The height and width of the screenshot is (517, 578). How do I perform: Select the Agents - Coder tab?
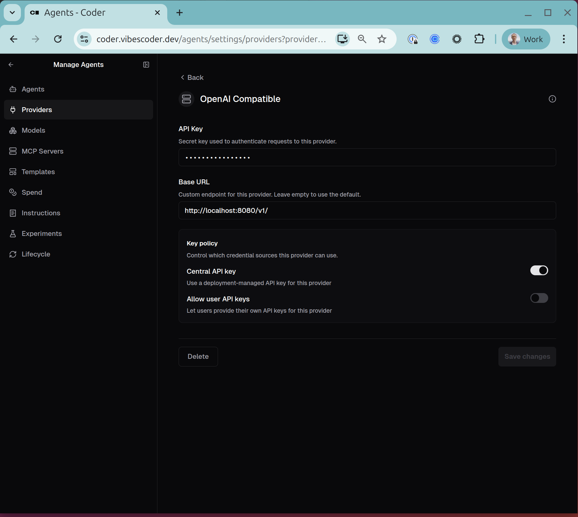pos(96,13)
